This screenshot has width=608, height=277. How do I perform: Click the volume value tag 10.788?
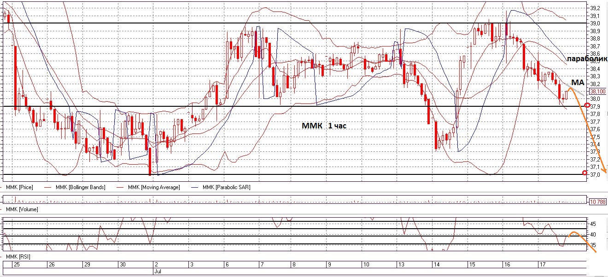598,202
